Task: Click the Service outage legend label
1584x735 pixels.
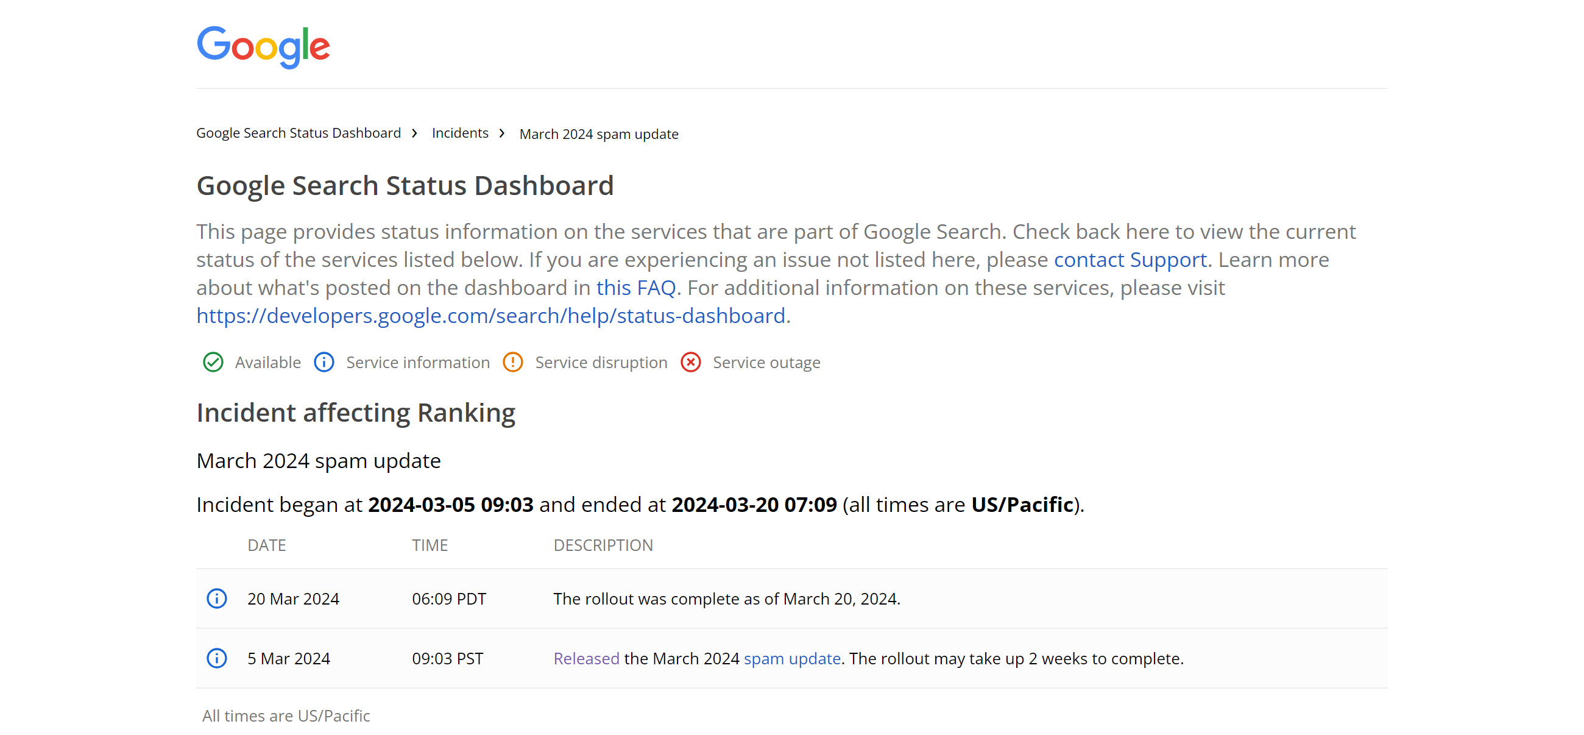Action: click(767, 362)
